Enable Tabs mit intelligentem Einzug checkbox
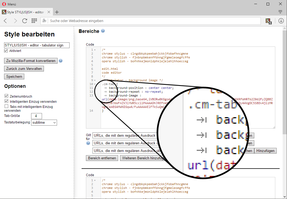This screenshot has height=199, width=287. (7, 107)
